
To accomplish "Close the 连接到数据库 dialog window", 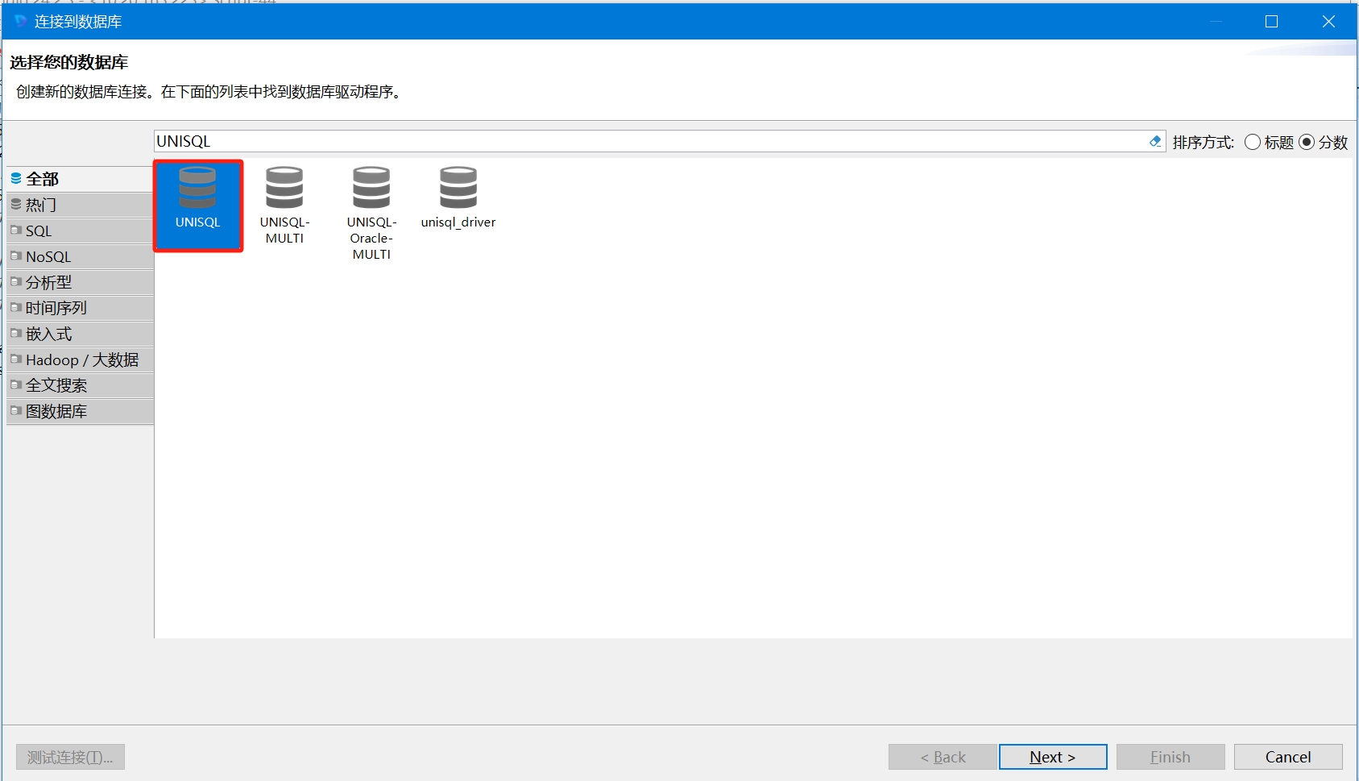I will click(x=1328, y=22).
